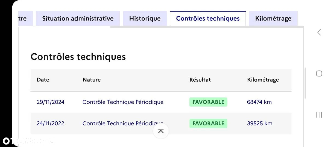Click the Résultat column header
Viewport: 328px width, 147px height.
pos(200,80)
